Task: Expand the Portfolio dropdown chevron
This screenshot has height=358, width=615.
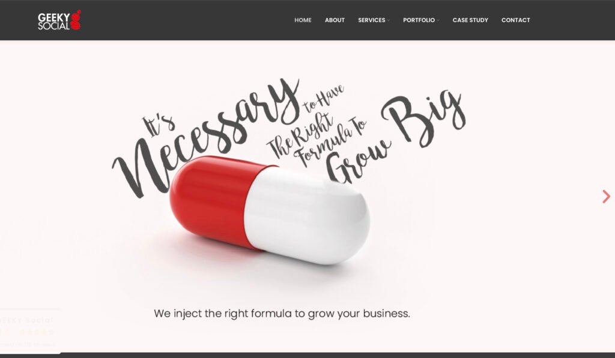Action: tap(438, 20)
